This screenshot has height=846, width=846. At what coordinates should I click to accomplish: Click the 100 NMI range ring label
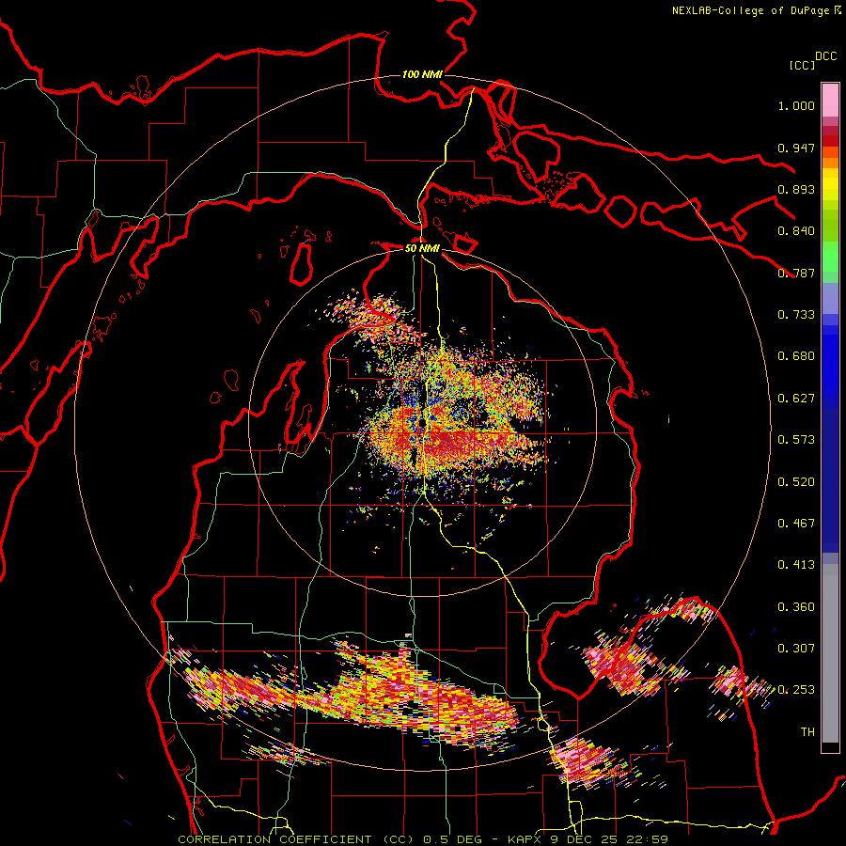click(x=422, y=74)
